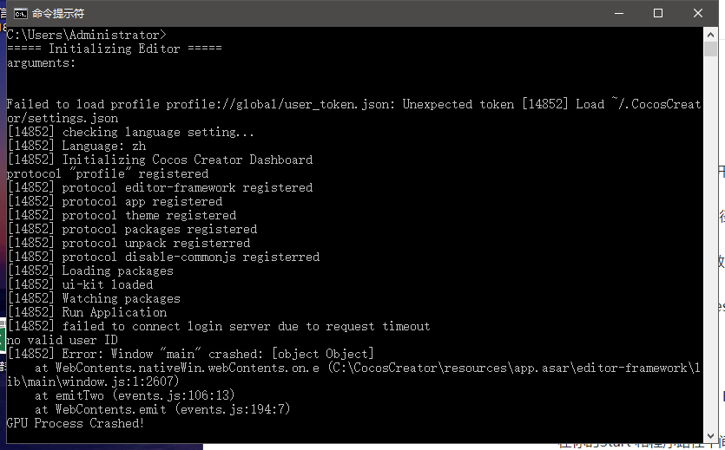
Task: Click the "GPU Process Crashed!" line
Action: pyautogui.click(x=76, y=423)
